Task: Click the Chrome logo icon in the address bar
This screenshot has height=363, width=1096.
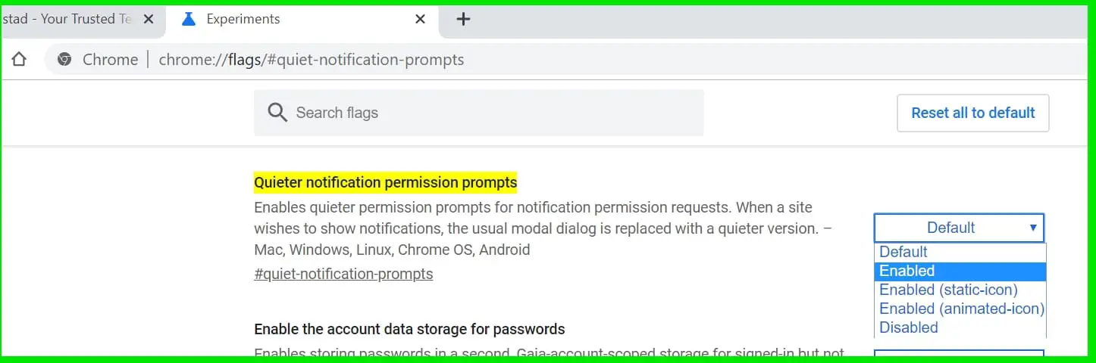Action: pos(65,60)
